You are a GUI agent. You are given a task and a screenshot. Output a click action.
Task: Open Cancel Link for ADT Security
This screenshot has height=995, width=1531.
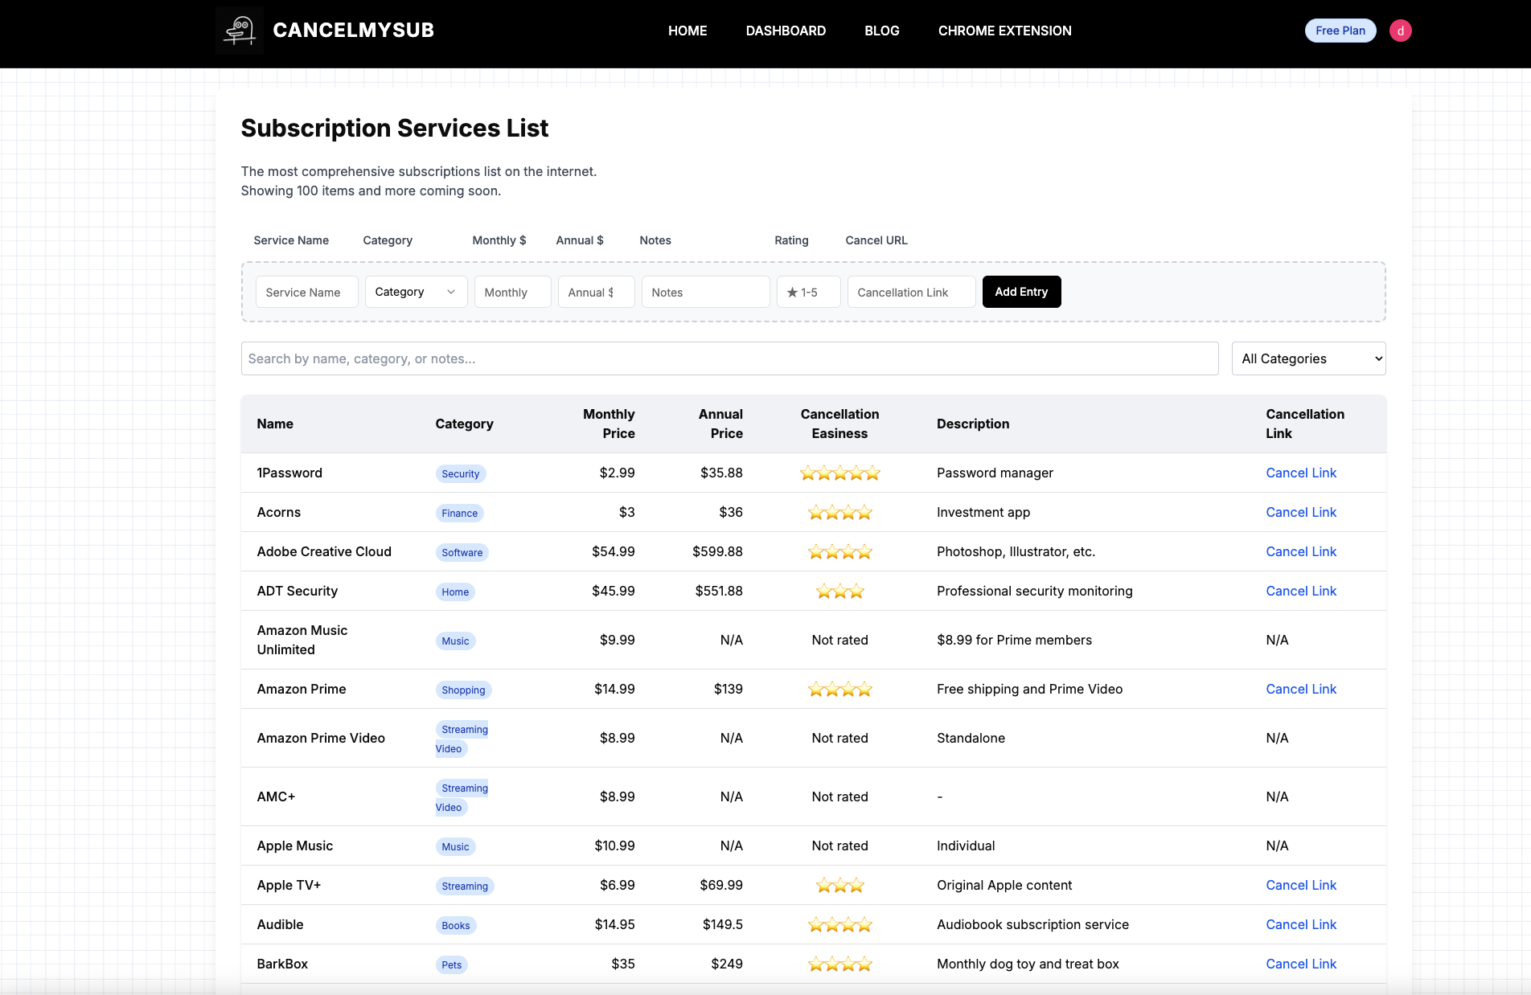tap(1301, 591)
